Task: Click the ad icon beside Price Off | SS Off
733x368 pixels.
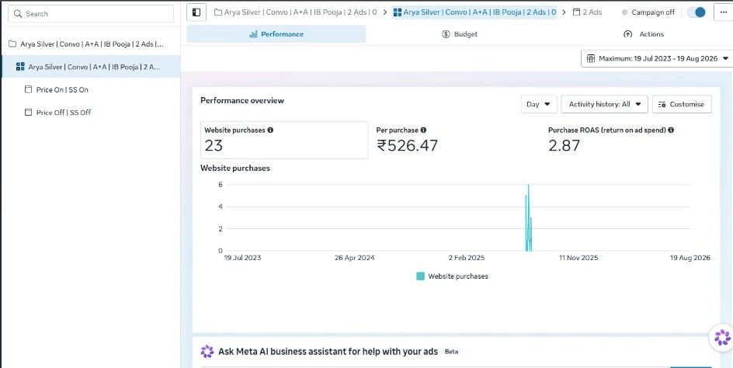Action: click(28, 113)
